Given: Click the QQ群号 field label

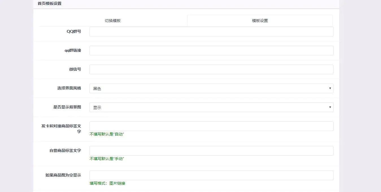Looking at the screenshot, I should (x=74, y=31).
